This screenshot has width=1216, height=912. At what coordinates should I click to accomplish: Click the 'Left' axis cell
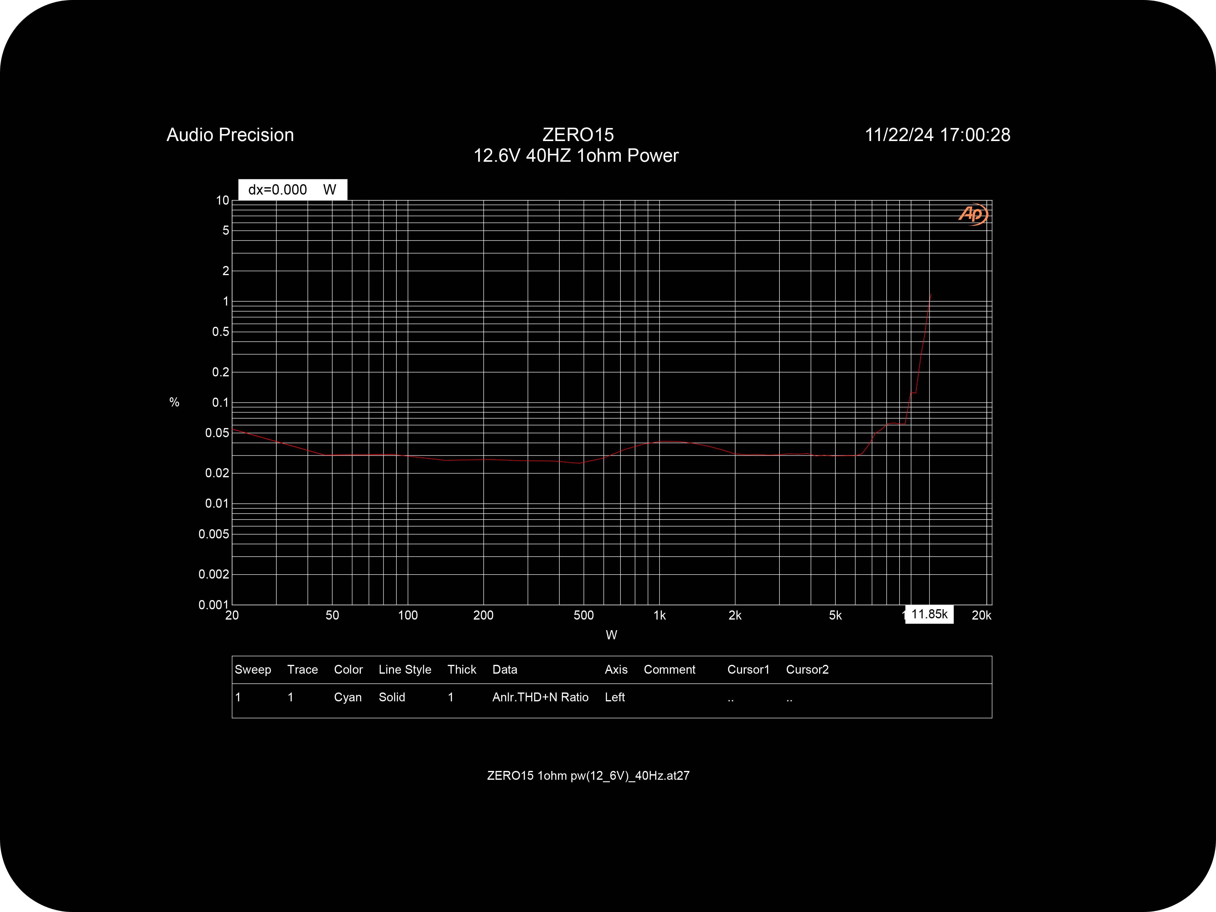615,697
